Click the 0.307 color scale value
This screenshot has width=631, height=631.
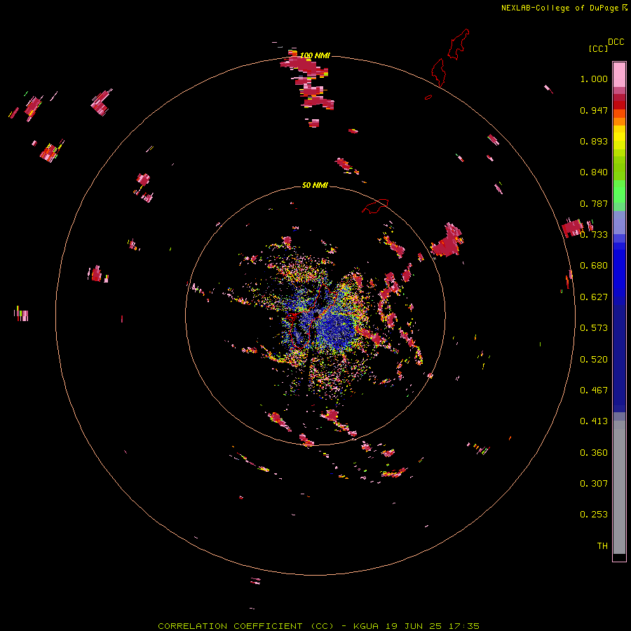[x=594, y=484]
